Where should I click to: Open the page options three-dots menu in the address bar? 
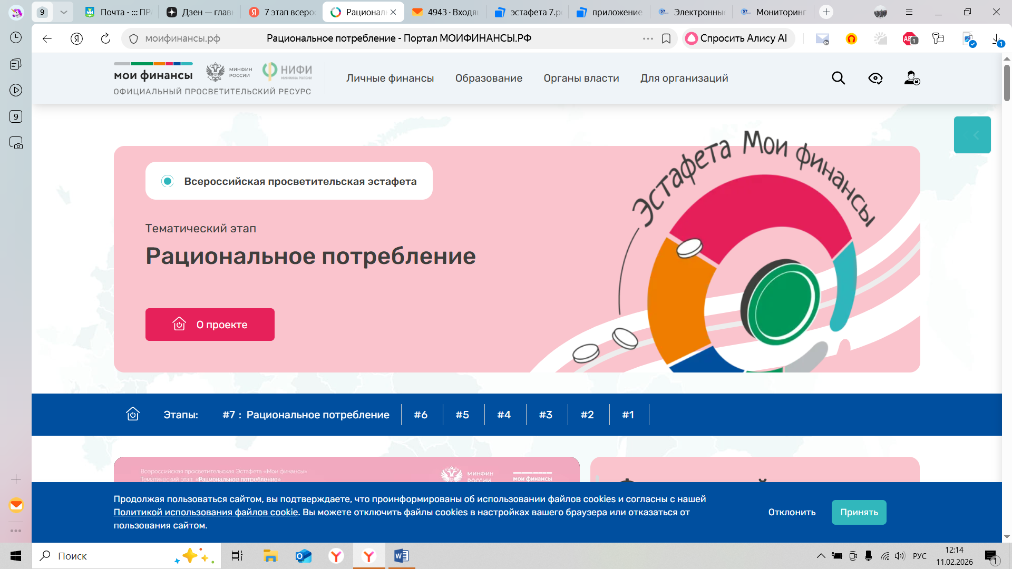648,38
